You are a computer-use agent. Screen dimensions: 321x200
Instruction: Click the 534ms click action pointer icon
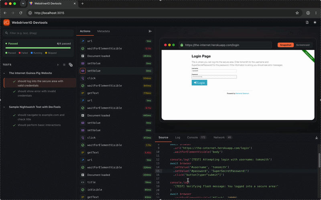tap(83, 78)
